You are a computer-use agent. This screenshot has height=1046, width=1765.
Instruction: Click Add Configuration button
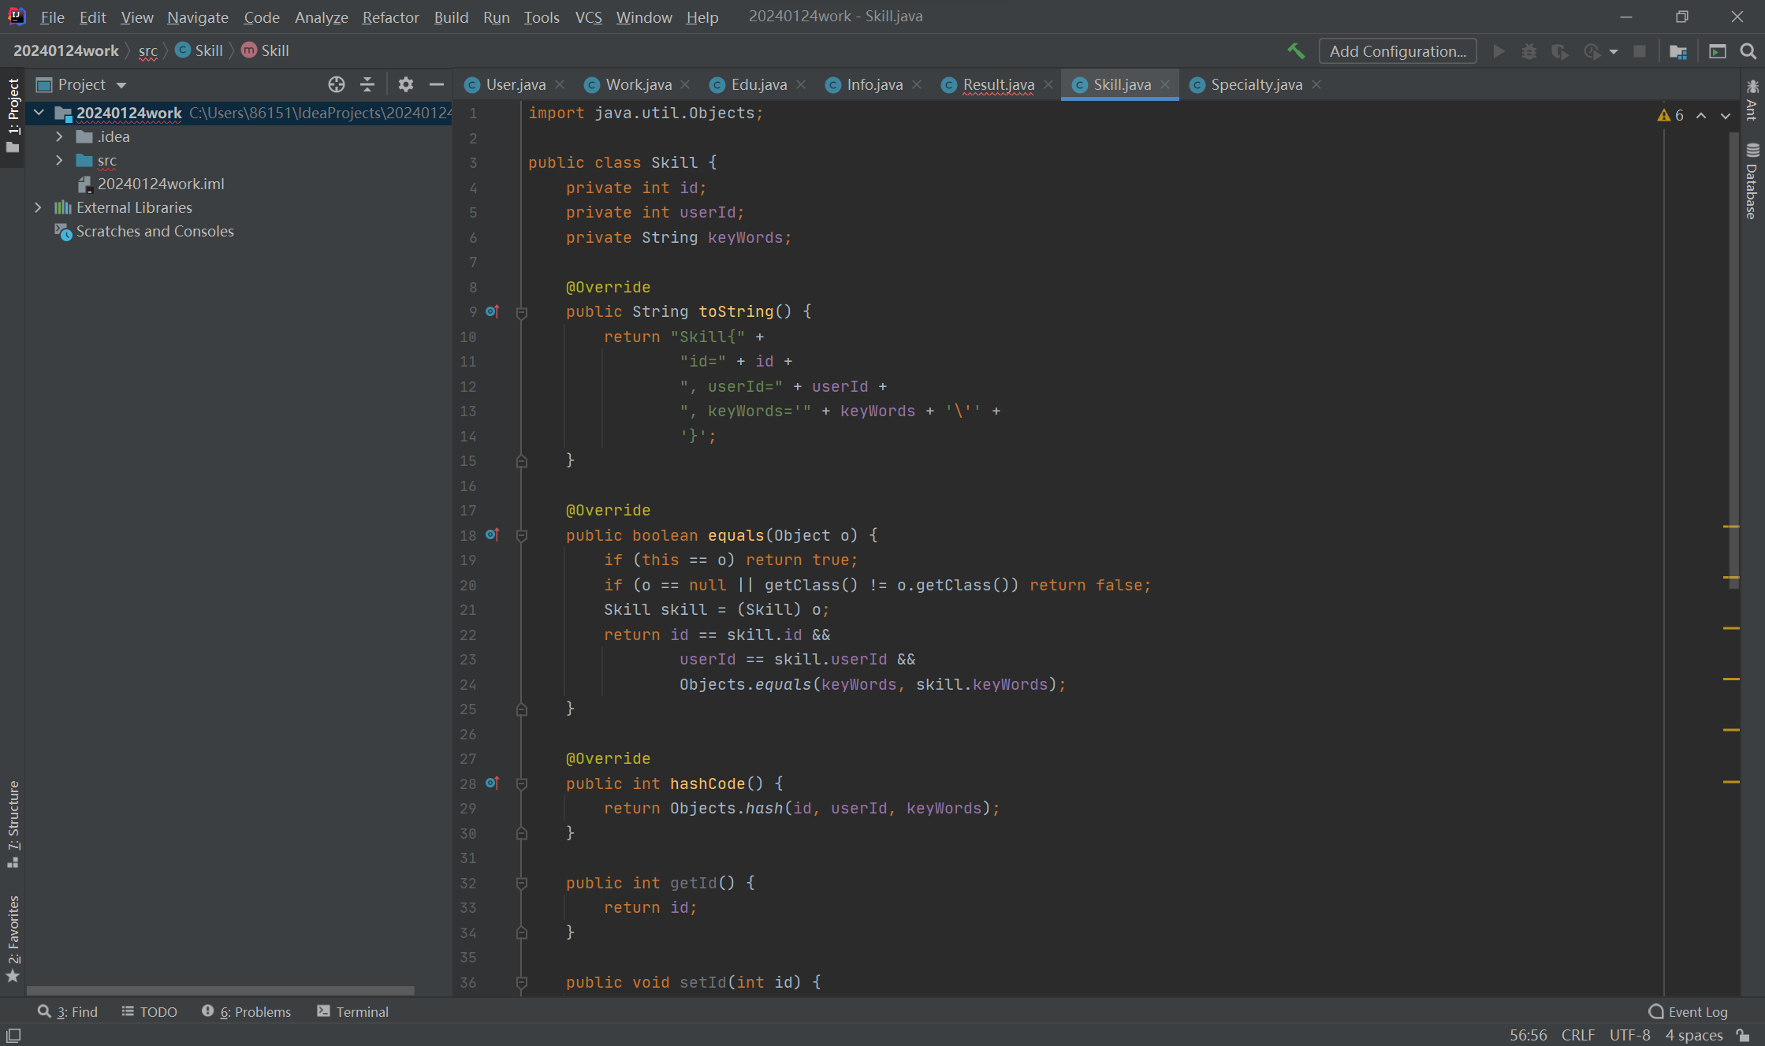1397,51
